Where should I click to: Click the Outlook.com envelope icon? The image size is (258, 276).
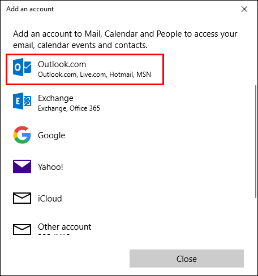(x=22, y=67)
